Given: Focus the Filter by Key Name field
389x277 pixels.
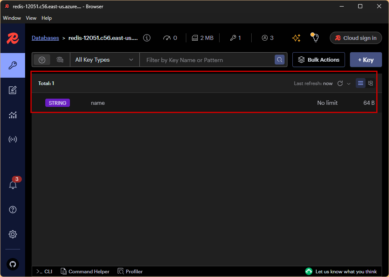Looking at the screenshot, I should point(207,60).
